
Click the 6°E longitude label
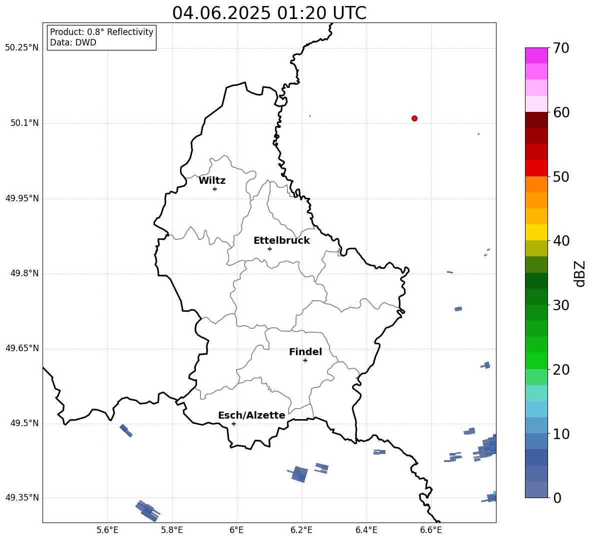[236, 530]
